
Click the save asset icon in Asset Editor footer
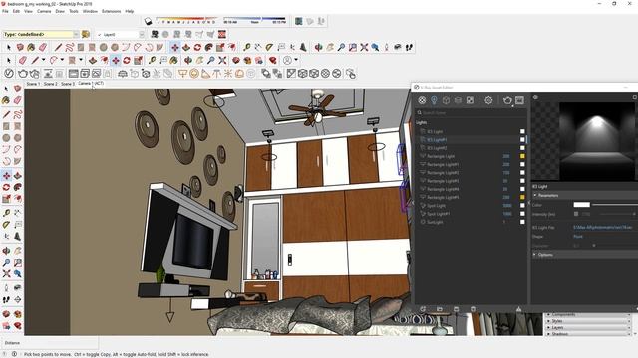(x=457, y=309)
